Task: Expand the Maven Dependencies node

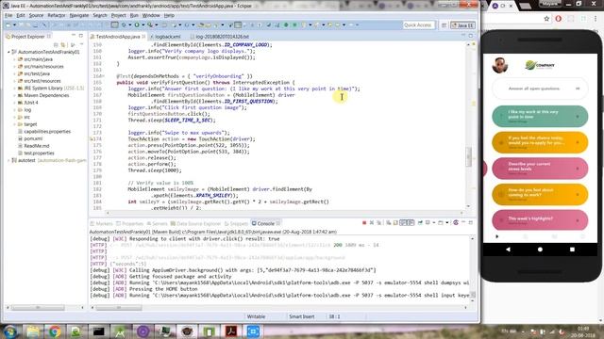Action: pyautogui.click(x=15, y=95)
